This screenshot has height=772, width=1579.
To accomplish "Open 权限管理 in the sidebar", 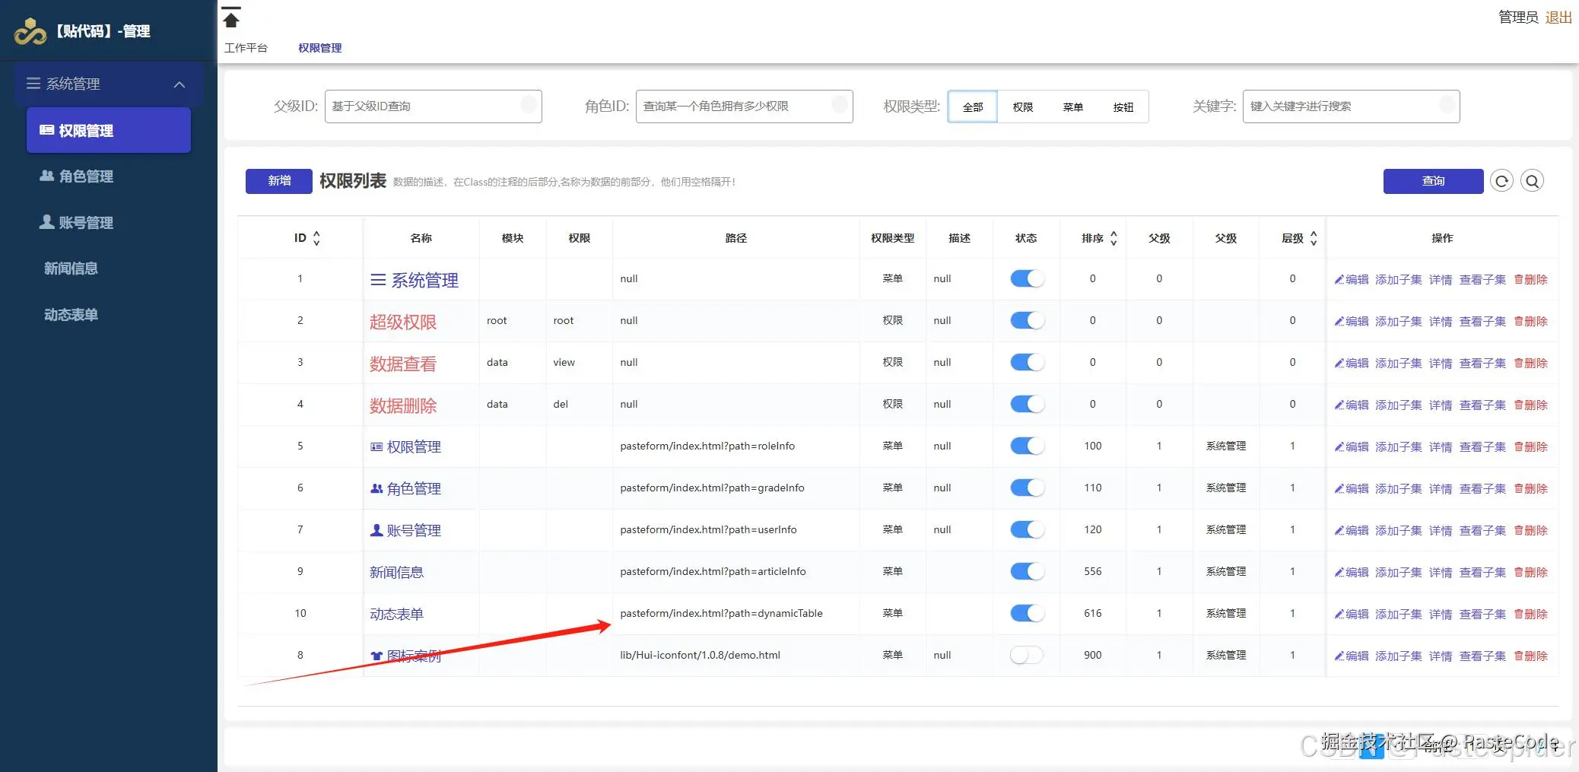I will (x=109, y=130).
